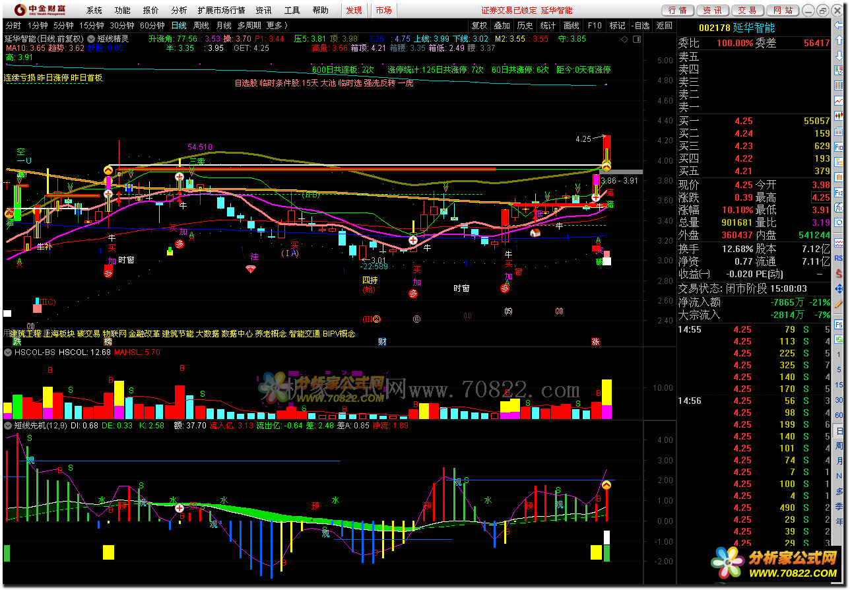
Task: Click the F12 sidebar icon
Action: click(839, 191)
